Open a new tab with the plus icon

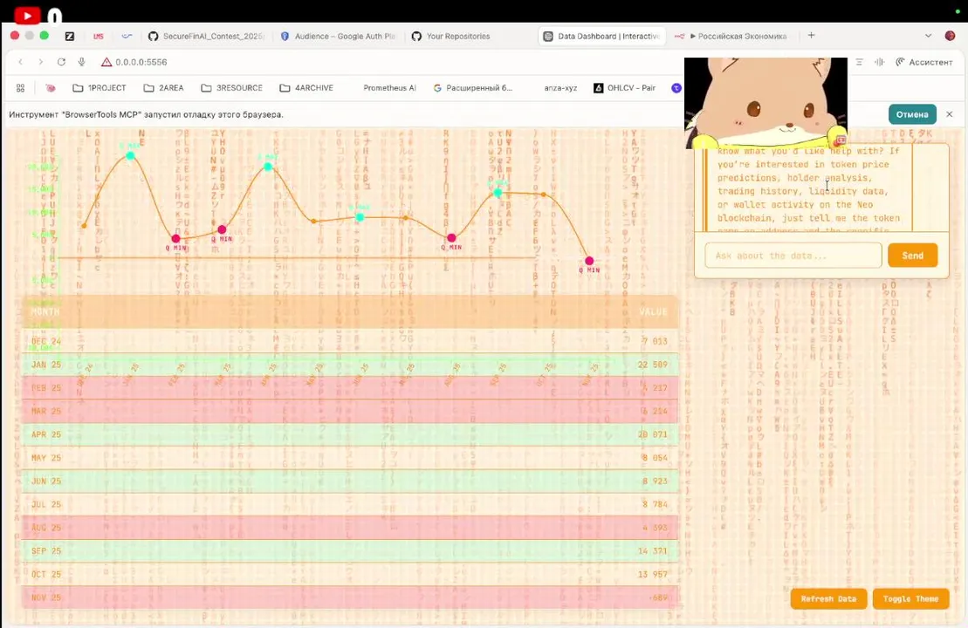[x=811, y=35]
